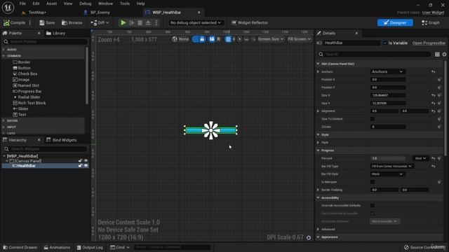Toggle layout outlines button in viewport toolbar
This screenshot has height=252, width=449.
coord(212,39)
